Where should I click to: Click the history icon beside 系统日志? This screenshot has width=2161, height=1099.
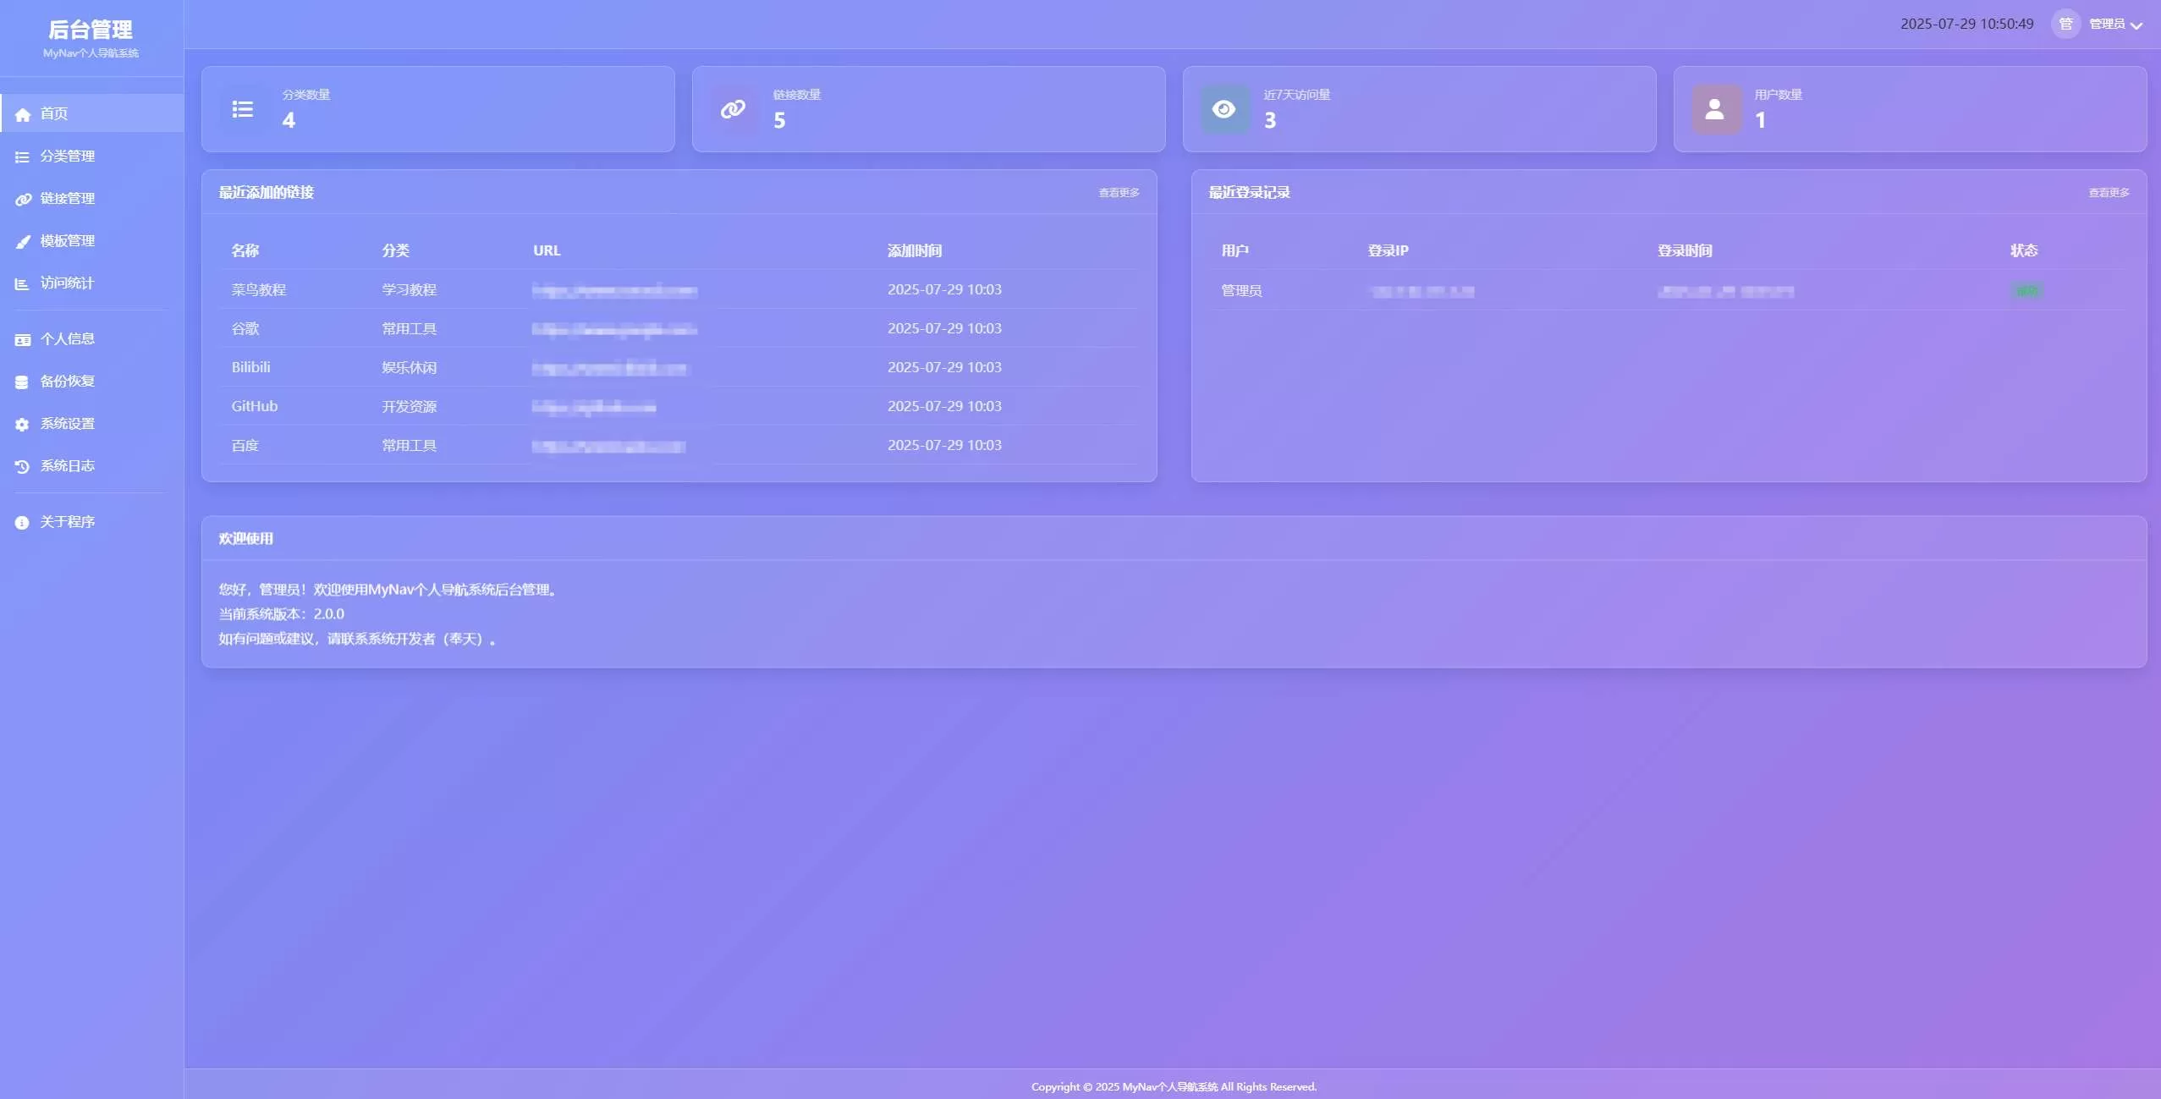click(22, 466)
